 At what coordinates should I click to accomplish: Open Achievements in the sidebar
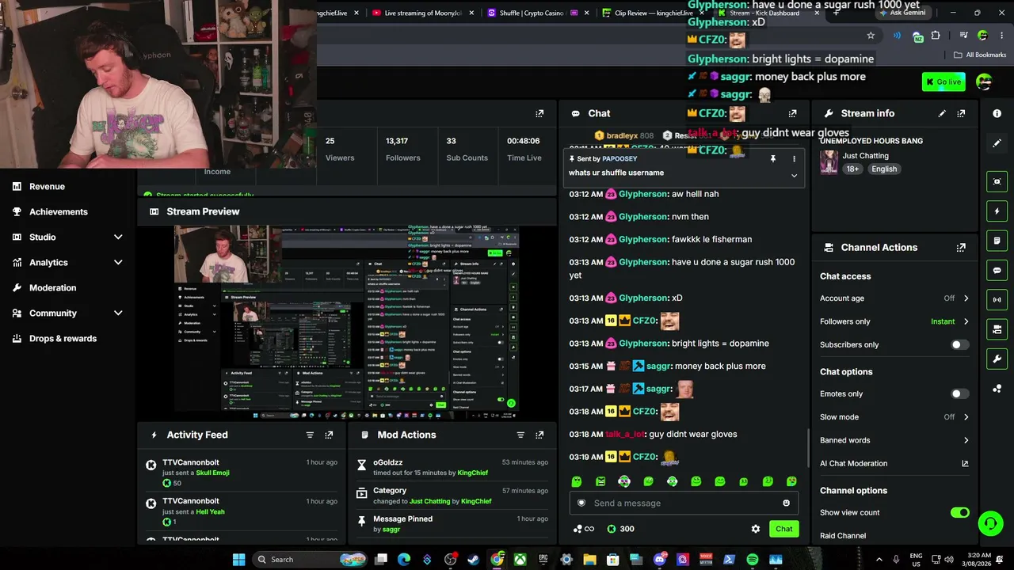(59, 211)
